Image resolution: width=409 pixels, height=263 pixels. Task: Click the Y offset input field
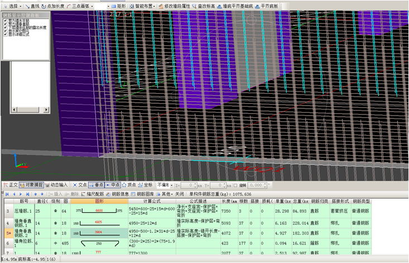[x=218, y=185]
